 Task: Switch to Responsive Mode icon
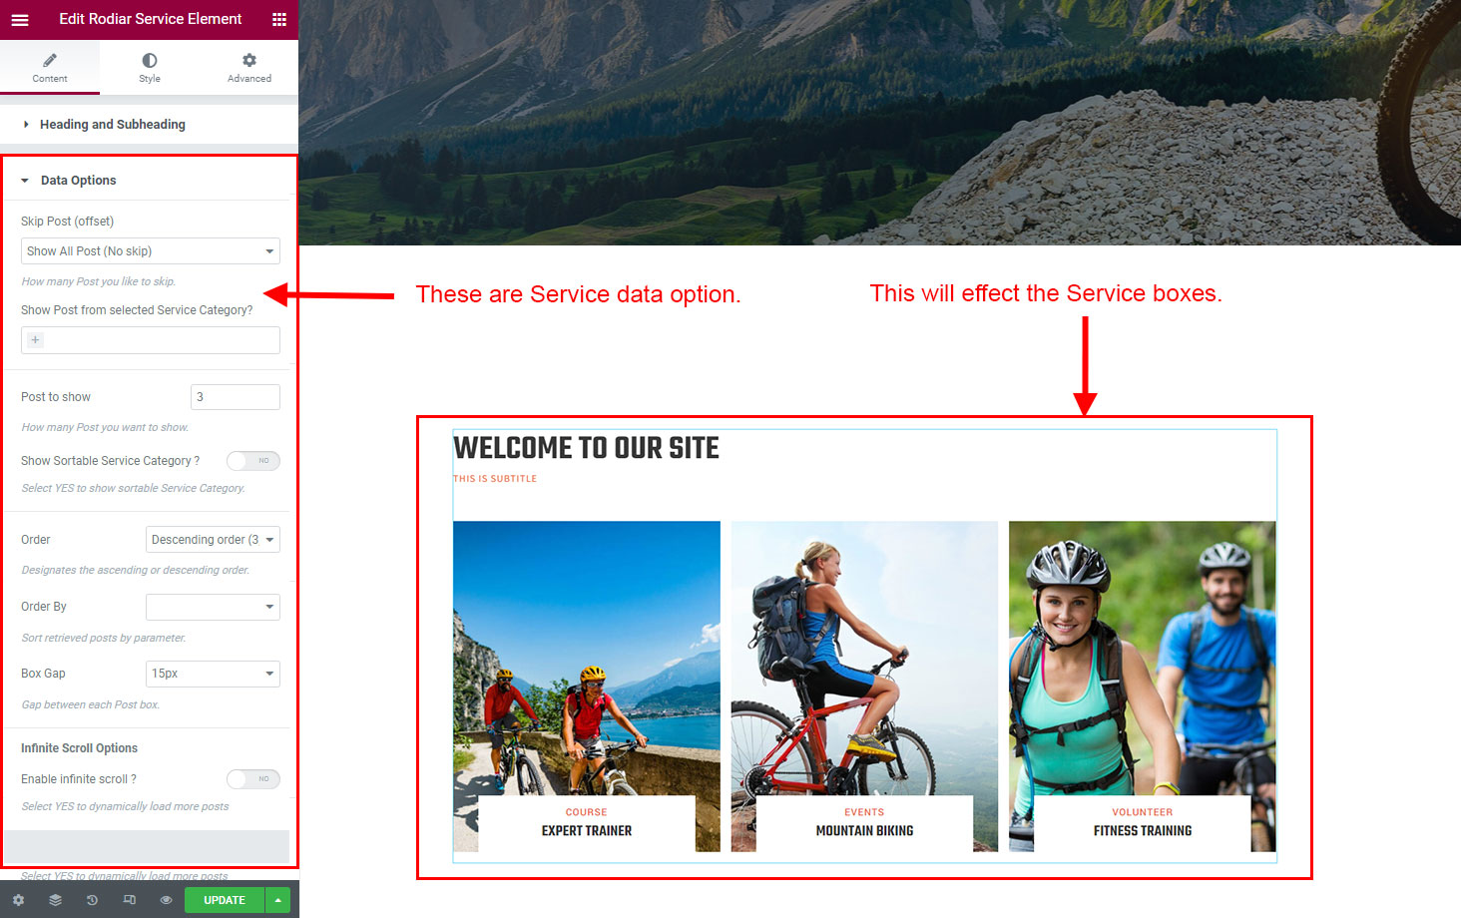pyautogui.click(x=129, y=900)
